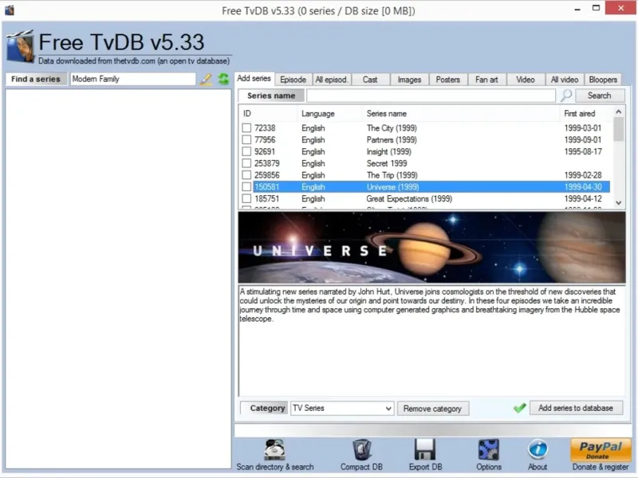Check the box for Great Expectations (1999)
Viewport: 638px width, 478px height.
(x=246, y=198)
